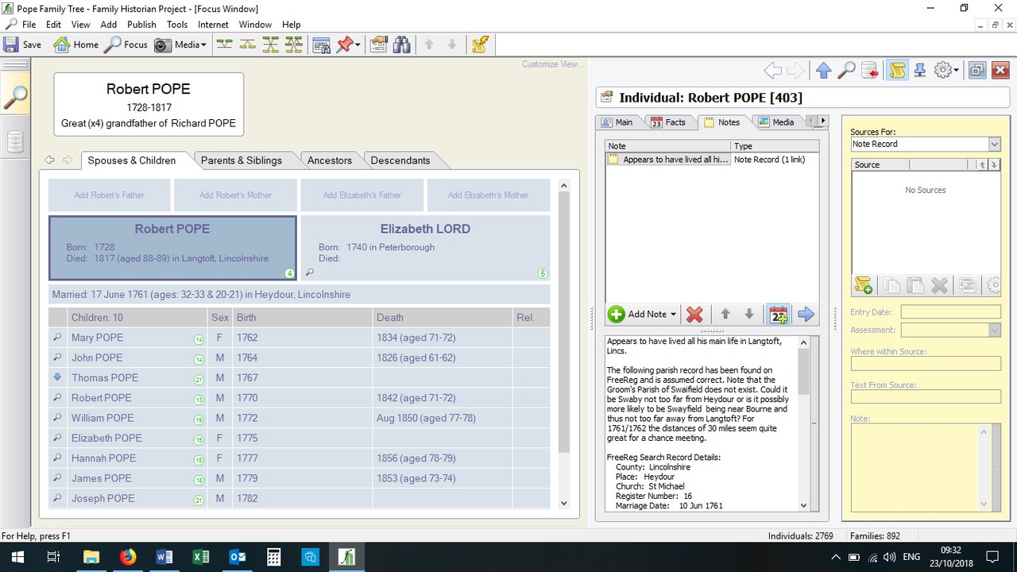Expand Thomas POPE blue down arrow
The height and width of the screenshot is (572, 1017).
(57, 377)
